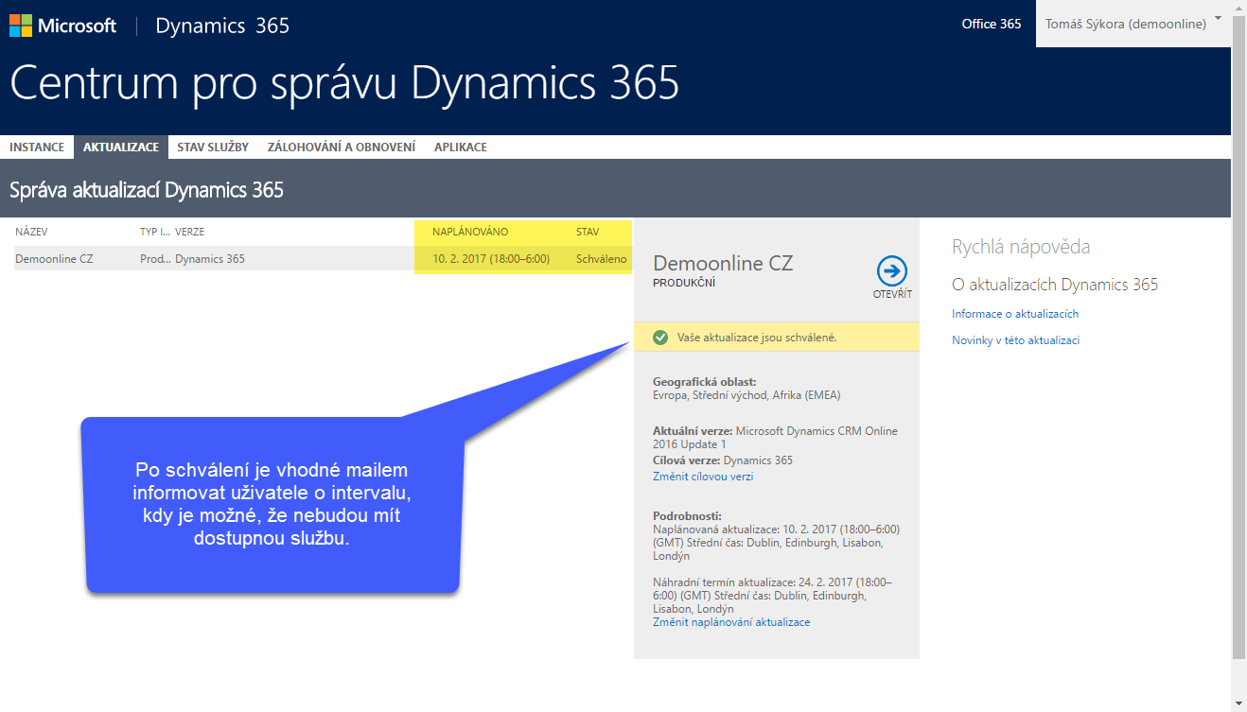Sort by the NÁZEV column header

click(x=31, y=232)
